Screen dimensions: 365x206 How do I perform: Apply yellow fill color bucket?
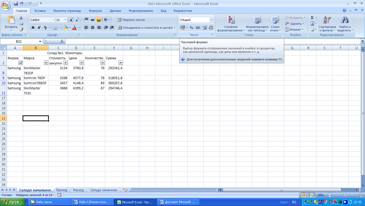coord(65,28)
